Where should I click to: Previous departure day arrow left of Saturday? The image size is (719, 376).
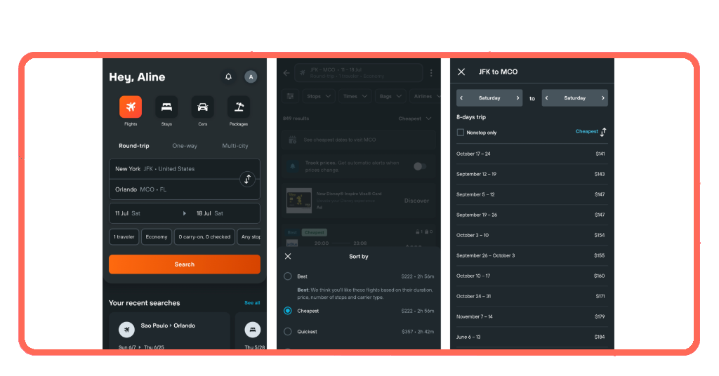click(461, 98)
